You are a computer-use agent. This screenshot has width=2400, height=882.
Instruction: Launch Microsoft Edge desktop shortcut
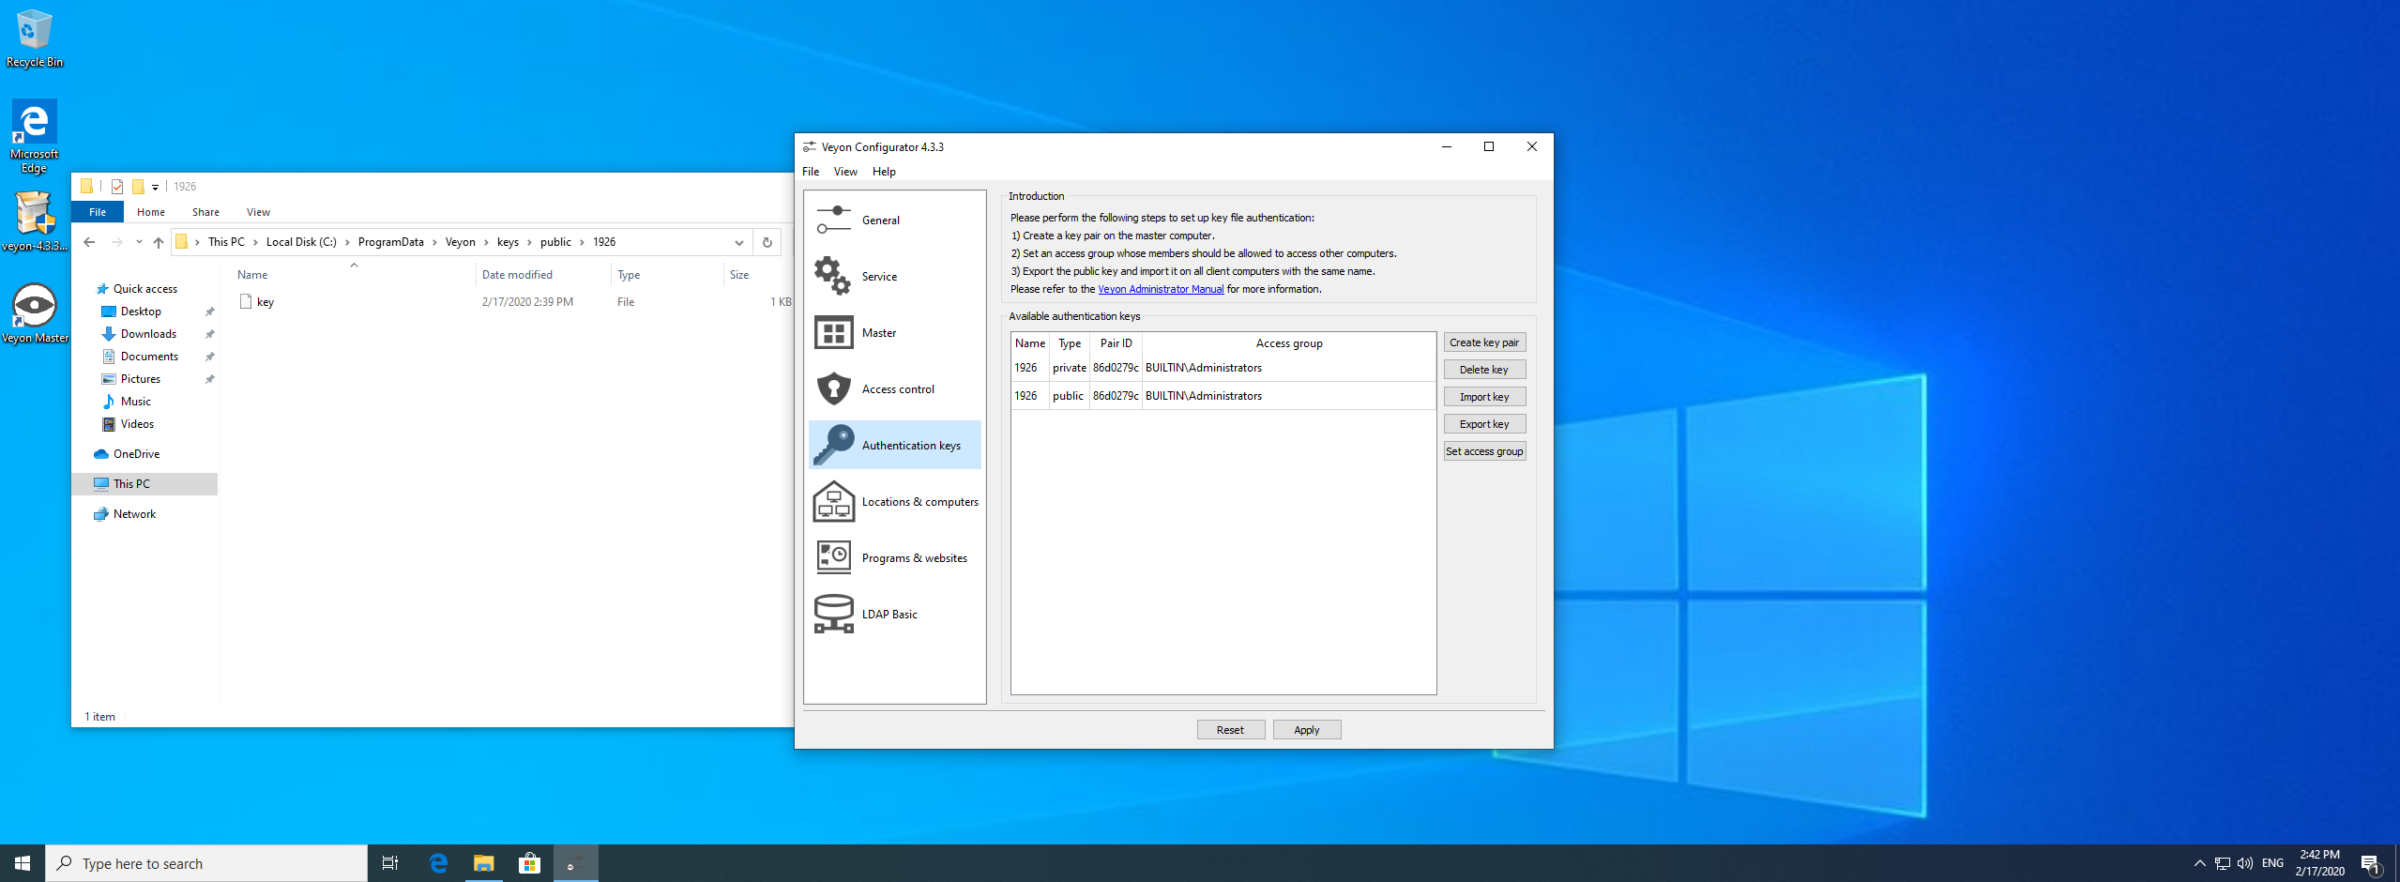pyautogui.click(x=35, y=137)
